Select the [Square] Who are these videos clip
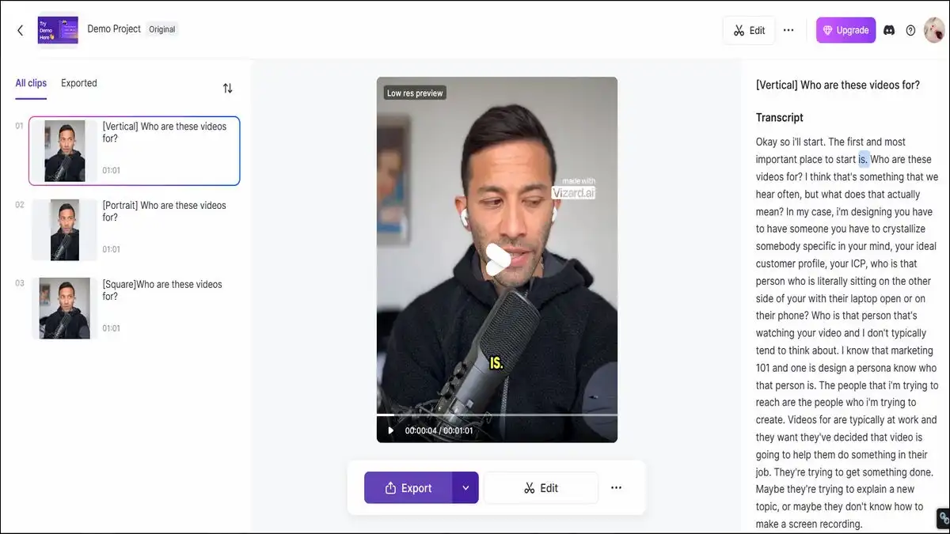 135,309
